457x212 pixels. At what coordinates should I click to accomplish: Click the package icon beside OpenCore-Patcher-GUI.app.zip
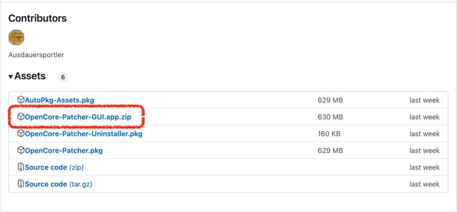[x=21, y=117]
